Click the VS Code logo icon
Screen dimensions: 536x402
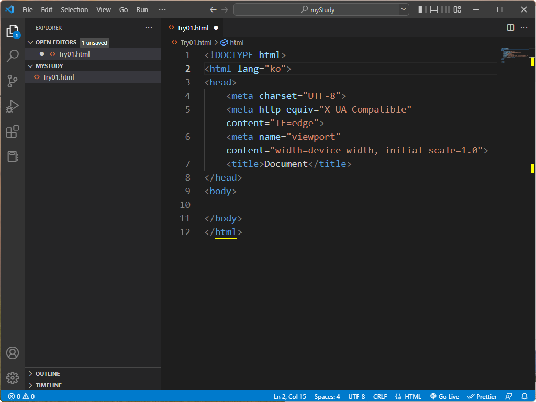pos(9,9)
